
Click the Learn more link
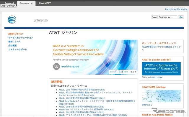pos(156,77)
